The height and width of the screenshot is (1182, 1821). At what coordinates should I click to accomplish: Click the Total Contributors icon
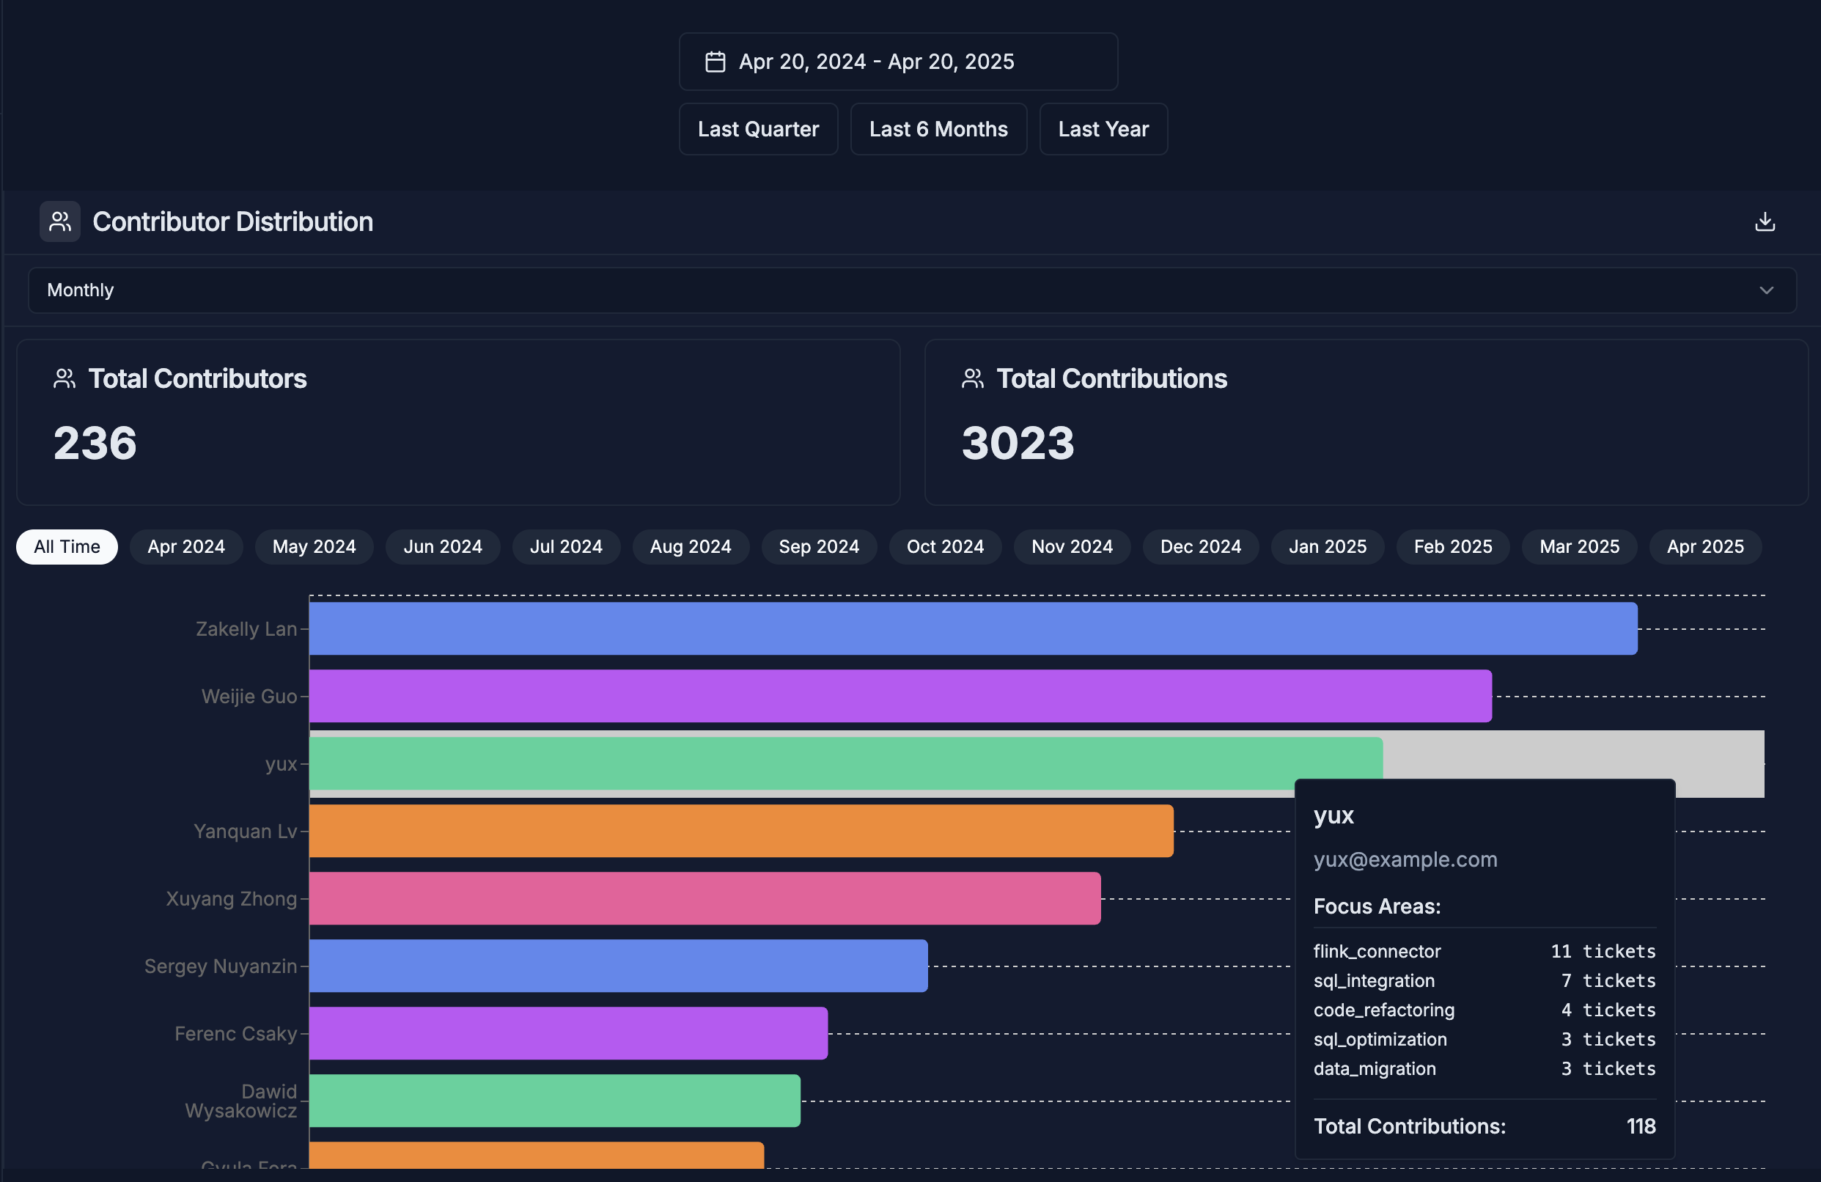point(65,378)
